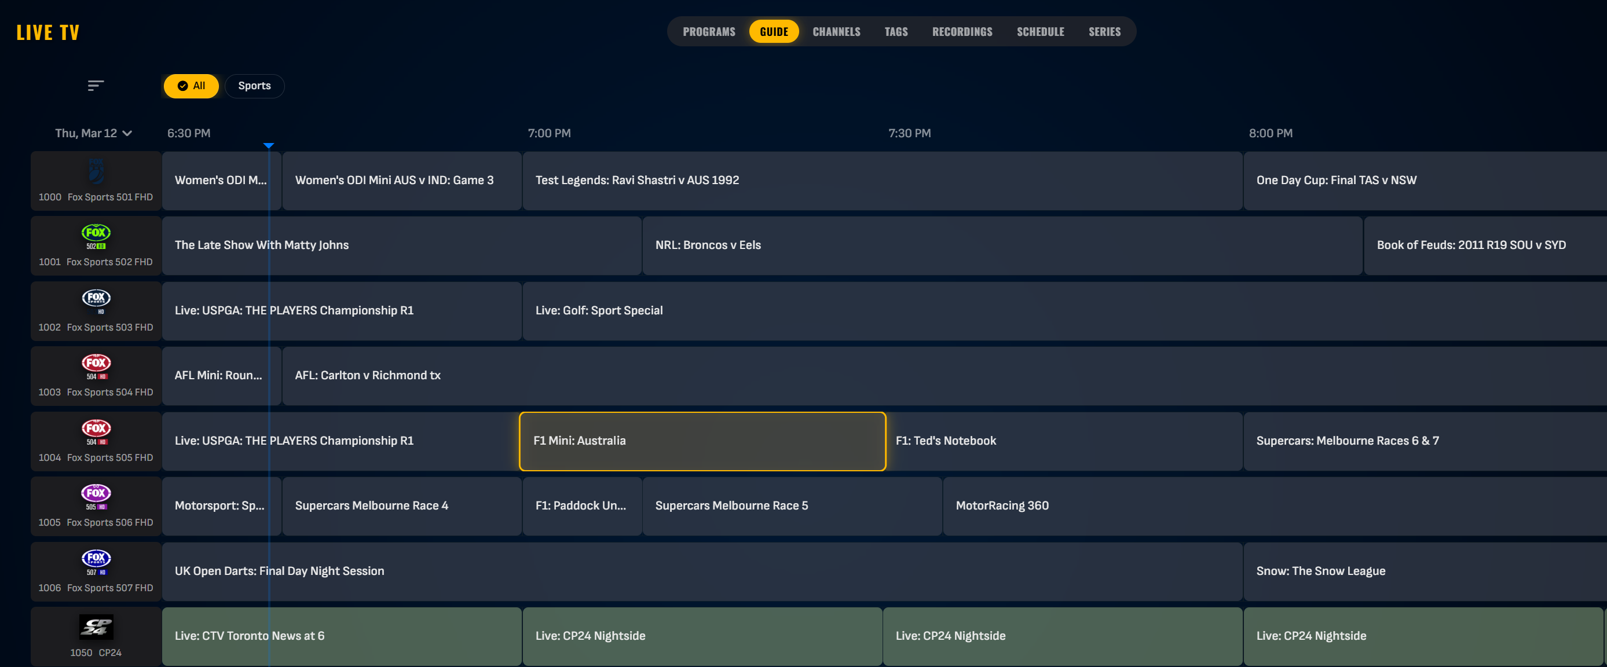Select NRL: Broncos v Eels program
Image resolution: width=1607 pixels, height=667 pixels.
[1001, 245]
